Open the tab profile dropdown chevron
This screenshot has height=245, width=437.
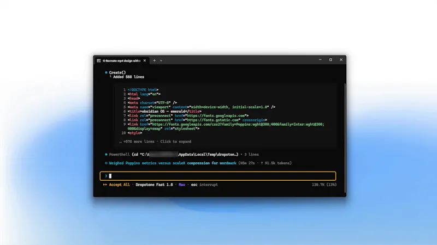161,60
